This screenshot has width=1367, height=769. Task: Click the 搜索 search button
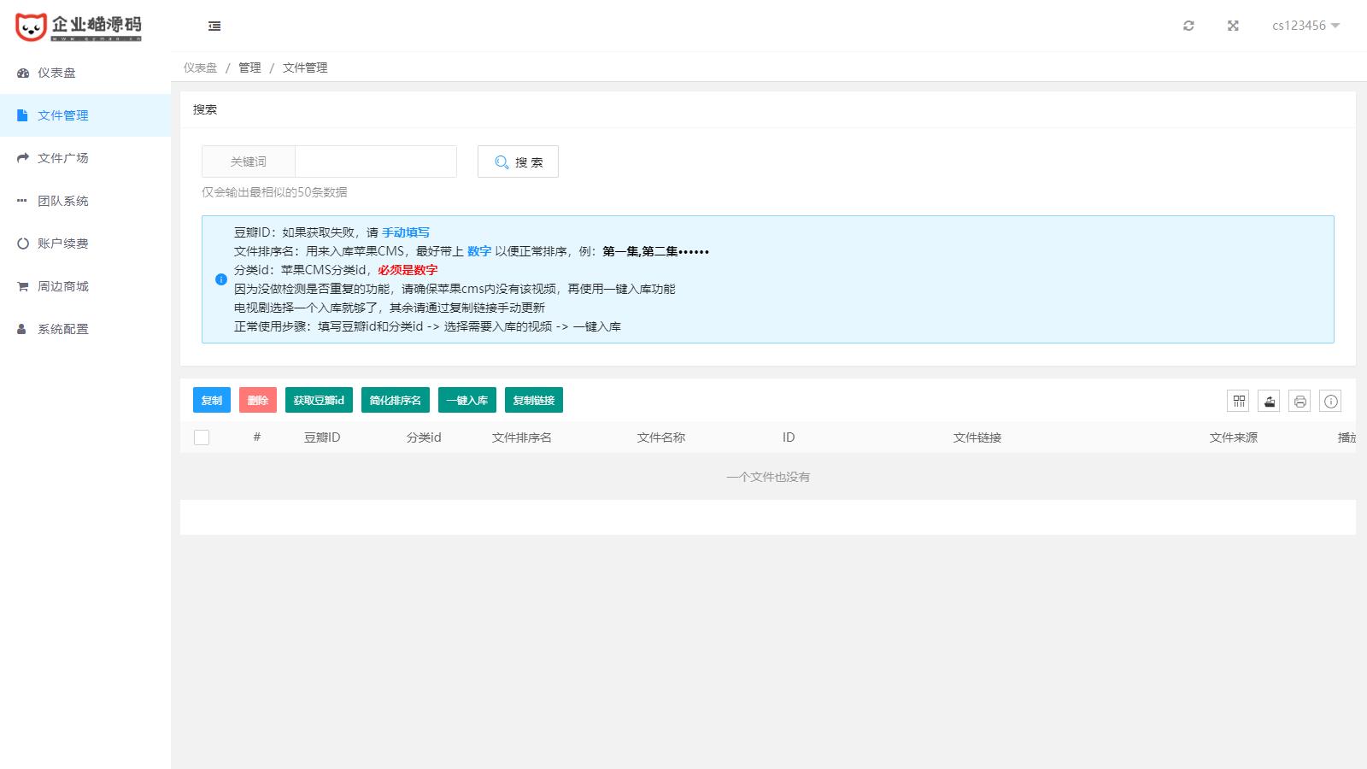coord(518,161)
